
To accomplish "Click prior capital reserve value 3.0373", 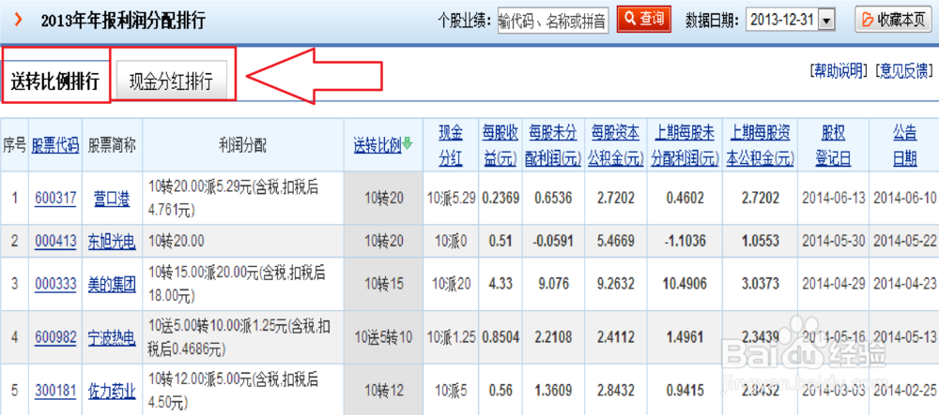I will click(760, 284).
